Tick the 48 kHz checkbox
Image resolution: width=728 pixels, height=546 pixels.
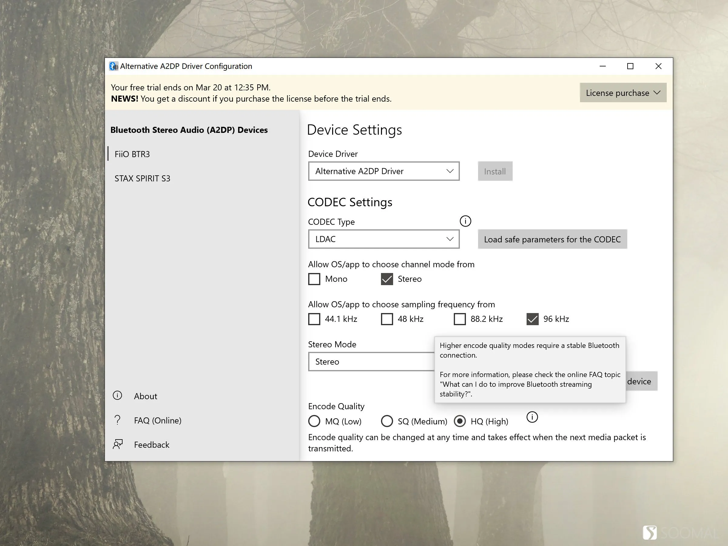[387, 319]
